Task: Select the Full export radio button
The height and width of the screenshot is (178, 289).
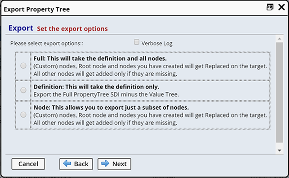Action: [23, 66]
